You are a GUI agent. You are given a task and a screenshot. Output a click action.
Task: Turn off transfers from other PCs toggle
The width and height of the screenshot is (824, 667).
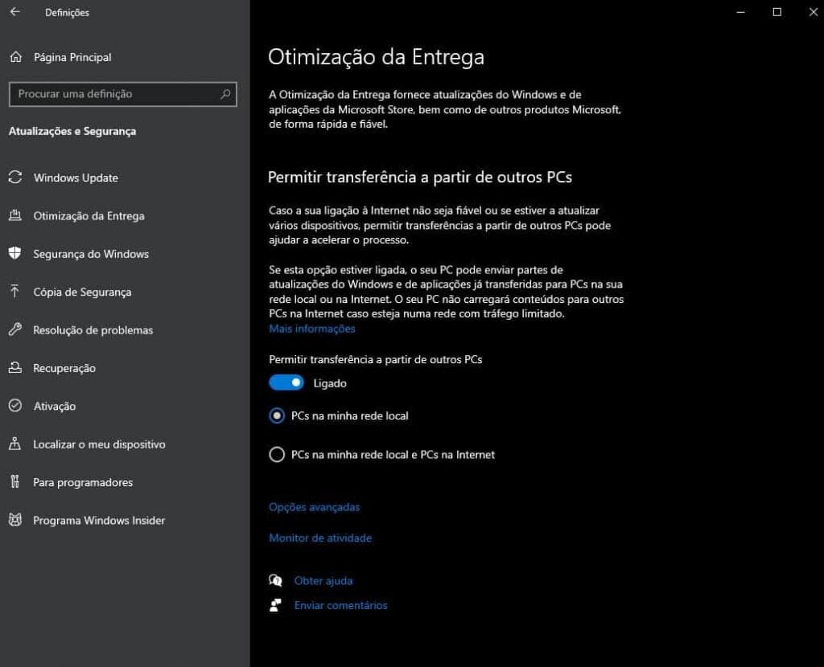(x=286, y=383)
